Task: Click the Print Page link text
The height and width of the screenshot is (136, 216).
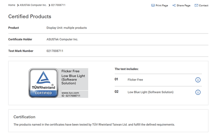Action: (x=162, y=5)
